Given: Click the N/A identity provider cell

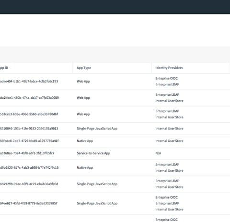Looking at the screenshot, I should pyautogui.click(x=158, y=153).
